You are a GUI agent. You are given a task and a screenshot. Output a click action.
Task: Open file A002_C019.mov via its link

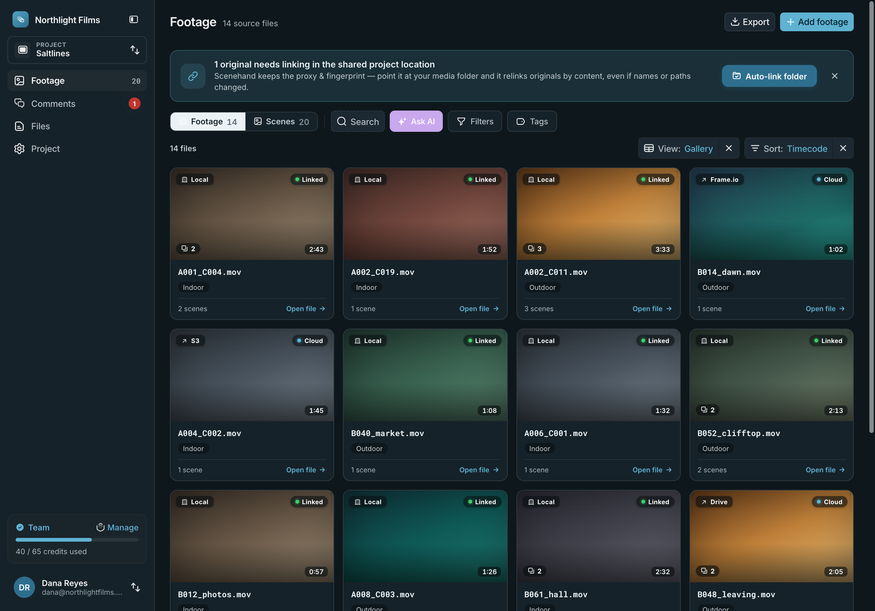[479, 309]
